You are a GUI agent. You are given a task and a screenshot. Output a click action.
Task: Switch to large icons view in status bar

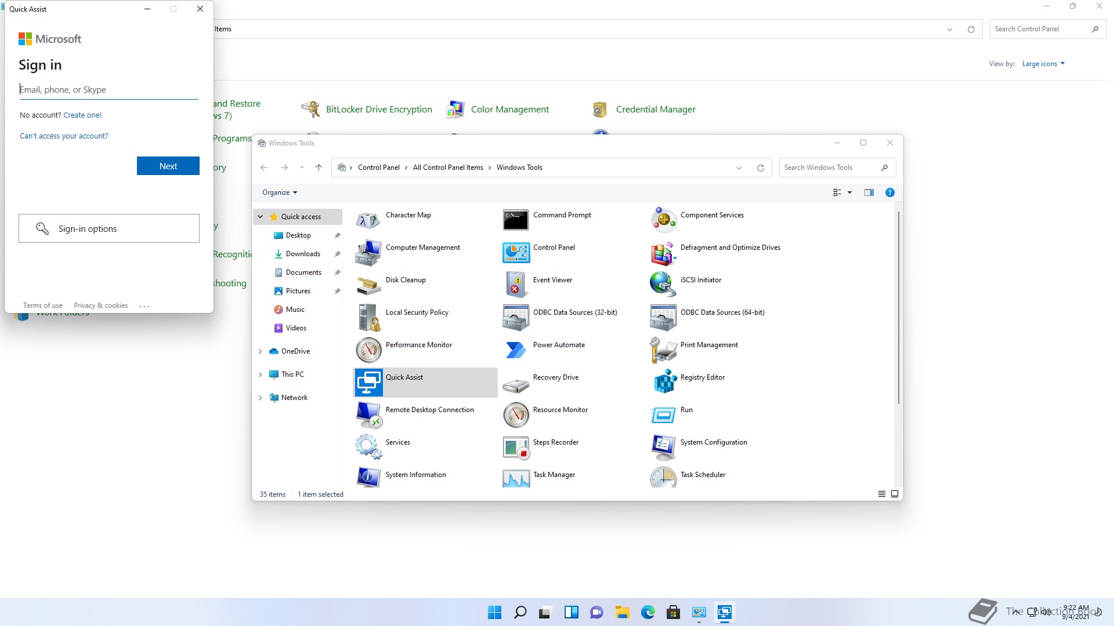click(895, 494)
